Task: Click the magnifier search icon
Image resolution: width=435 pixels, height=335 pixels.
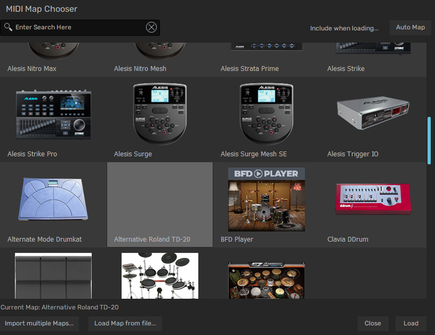Action: pos(8,27)
